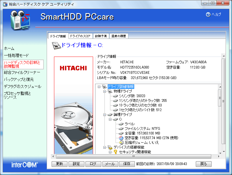This screenshot has height=175, width=232.
Task: Click the pie chart icon beside 空き容量
Action: click(121, 138)
